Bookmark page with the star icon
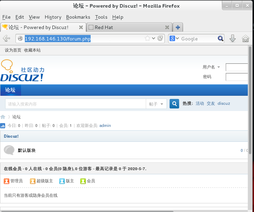Viewport: 254px width, 212px height. point(148,38)
